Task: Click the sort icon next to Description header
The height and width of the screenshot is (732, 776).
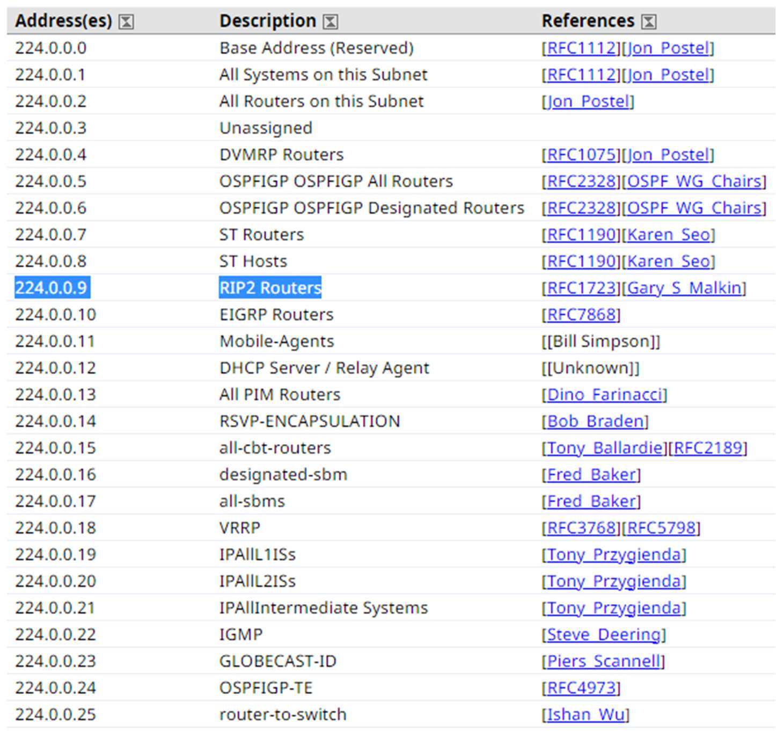Action: (330, 21)
